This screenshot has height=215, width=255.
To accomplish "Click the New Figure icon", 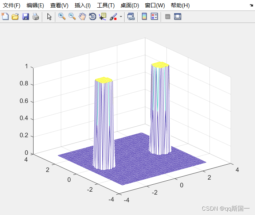I will 5,16.
